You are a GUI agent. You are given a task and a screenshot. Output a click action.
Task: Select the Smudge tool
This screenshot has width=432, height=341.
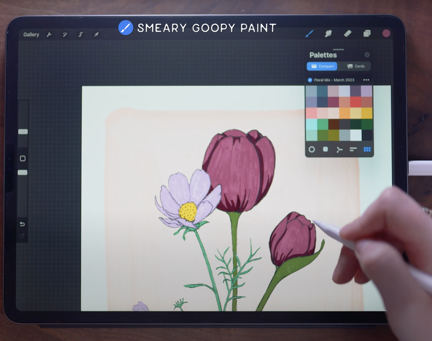coord(329,33)
